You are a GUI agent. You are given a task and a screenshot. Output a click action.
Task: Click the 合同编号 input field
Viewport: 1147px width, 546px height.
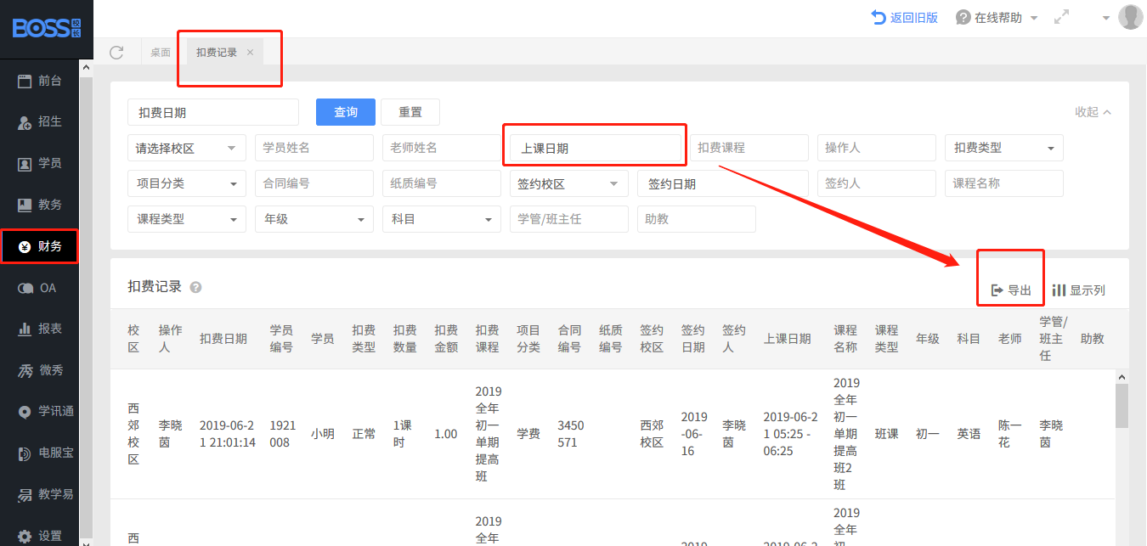click(x=314, y=183)
